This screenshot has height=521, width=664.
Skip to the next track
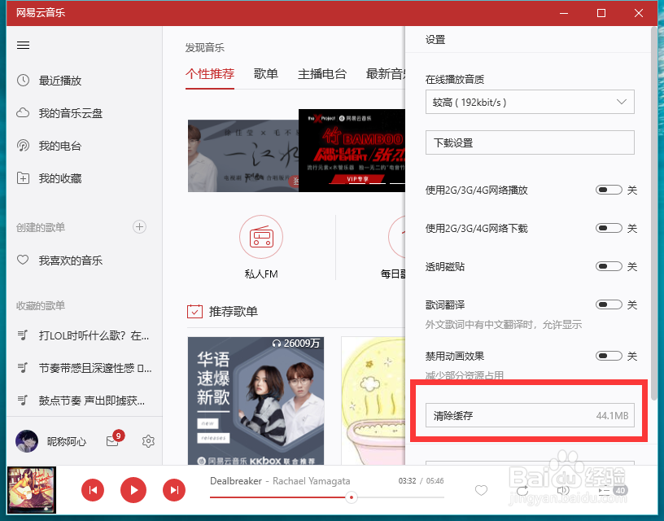tap(174, 490)
